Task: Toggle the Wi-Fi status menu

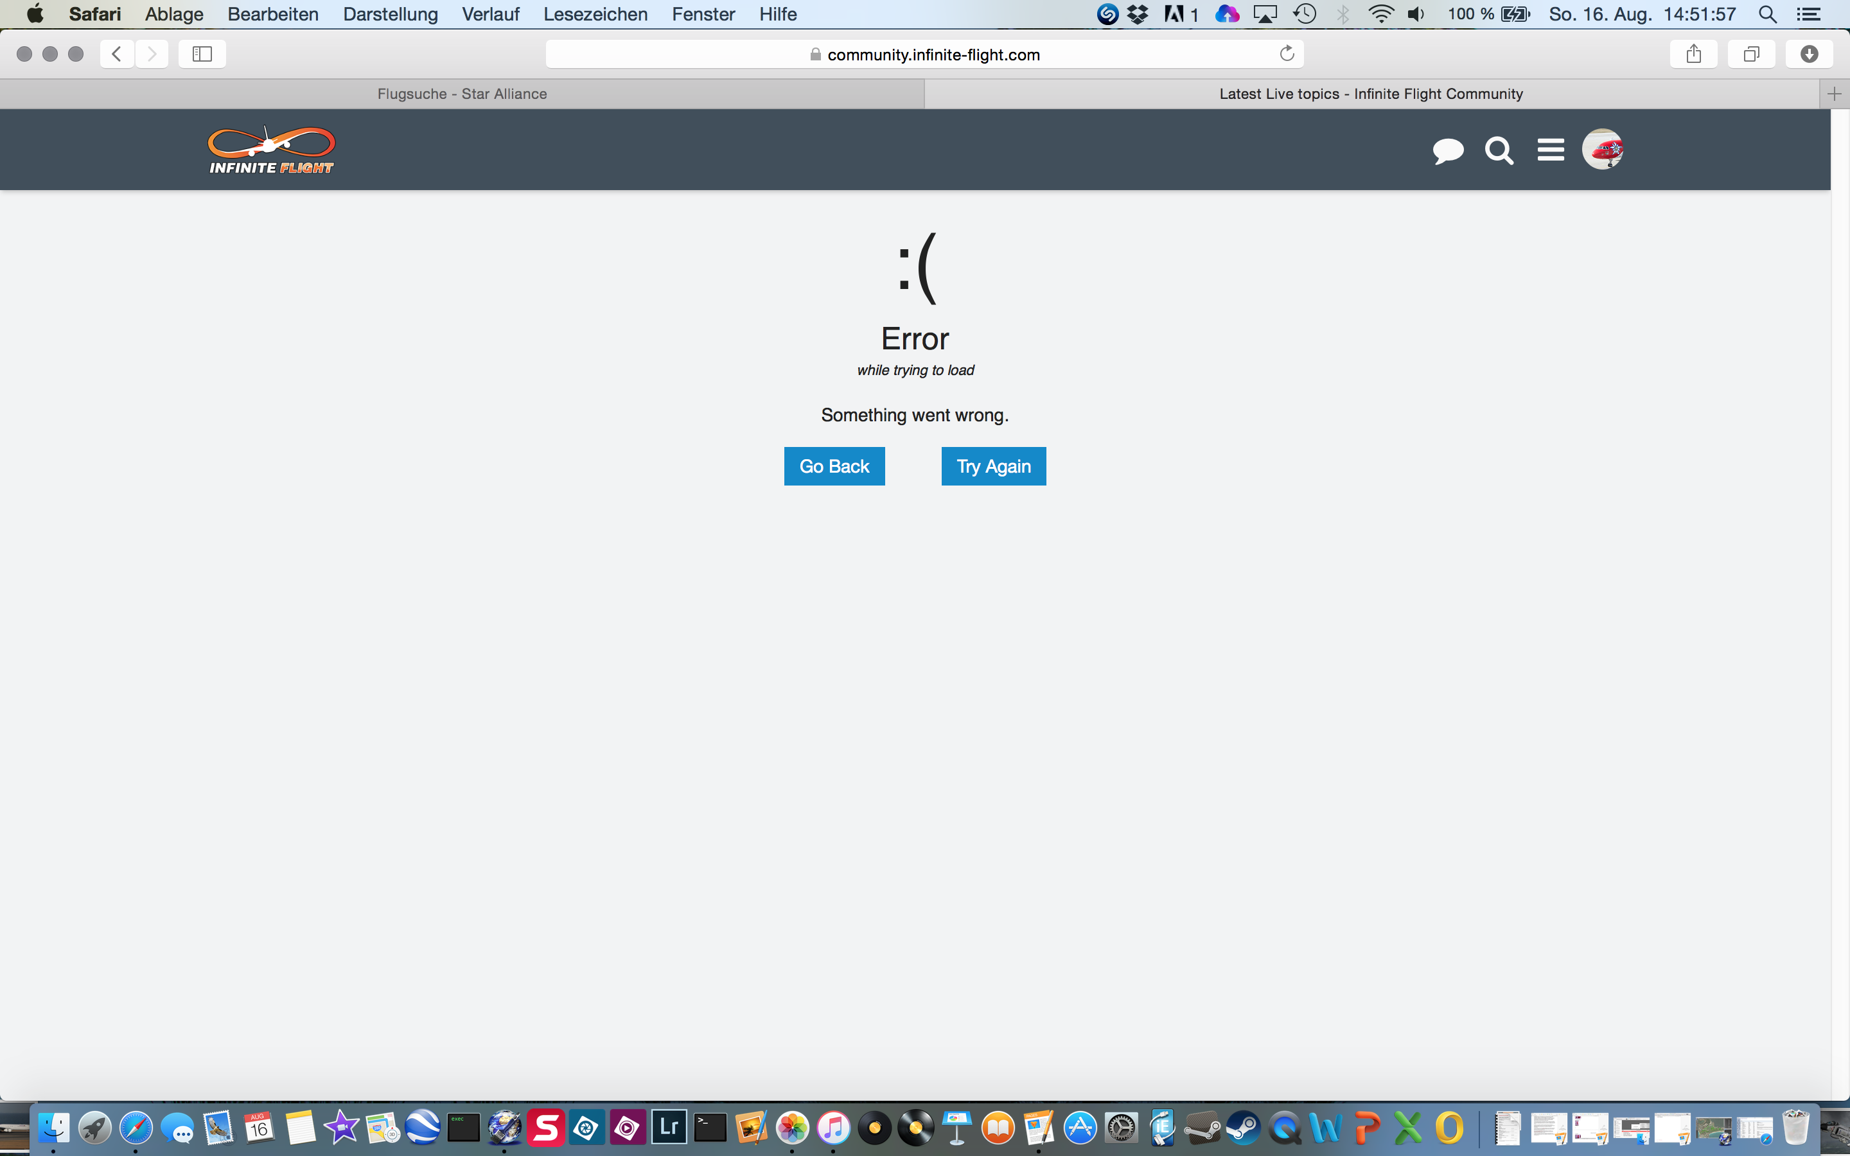Action: (1380, 13)
